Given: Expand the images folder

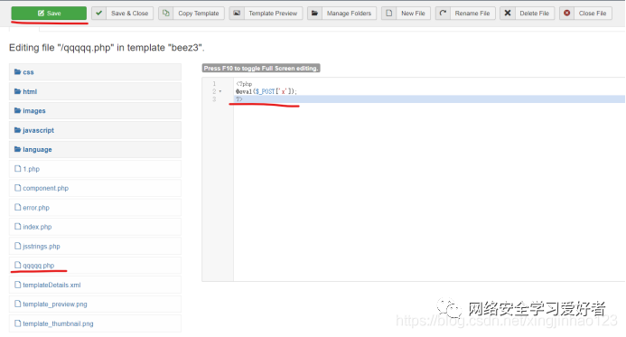Looking at the screenshot, I should coord(95,110).
